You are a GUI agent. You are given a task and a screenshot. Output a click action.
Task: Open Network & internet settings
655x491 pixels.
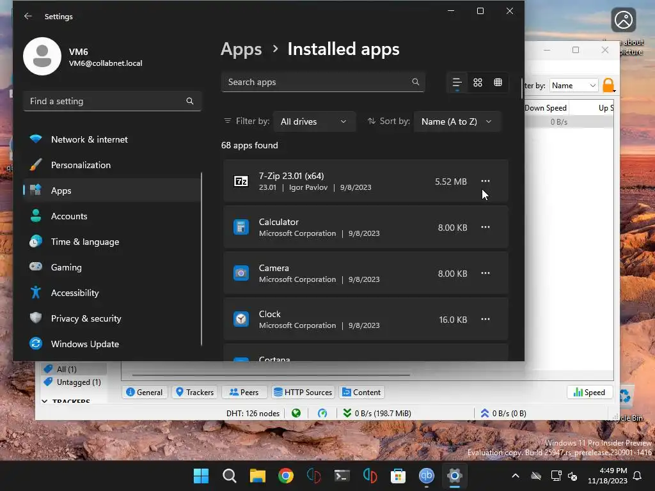click(x=112, y=139)
